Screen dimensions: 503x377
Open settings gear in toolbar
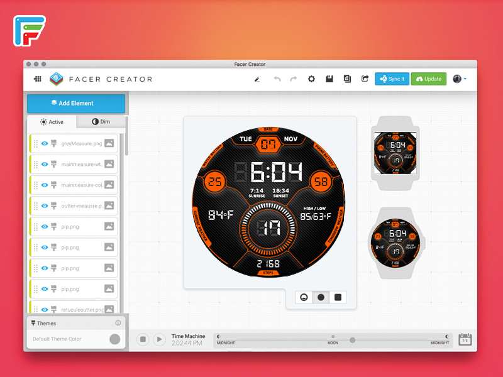311,79
